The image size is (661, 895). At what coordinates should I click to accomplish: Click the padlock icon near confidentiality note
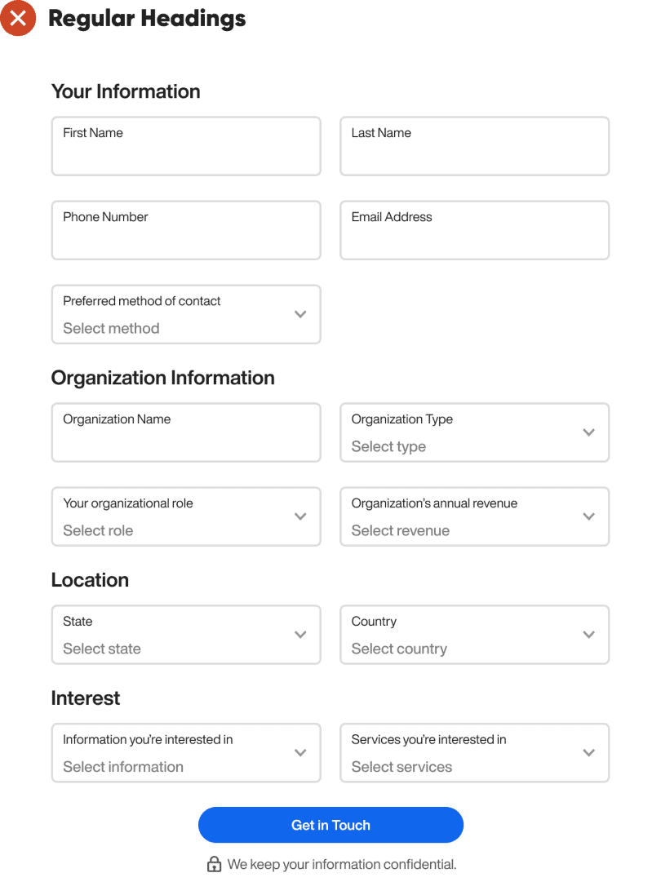[214, 864]
